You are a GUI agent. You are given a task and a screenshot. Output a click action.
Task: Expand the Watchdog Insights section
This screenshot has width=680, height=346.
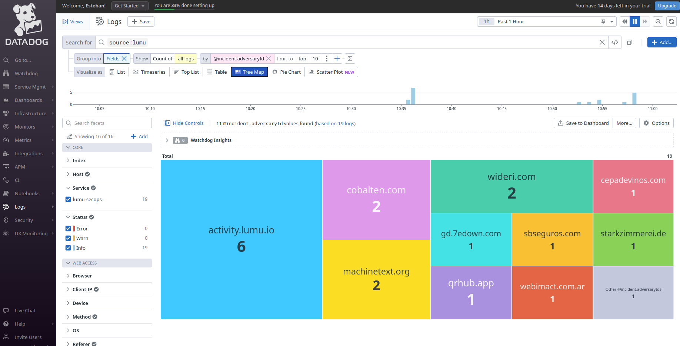167,140
